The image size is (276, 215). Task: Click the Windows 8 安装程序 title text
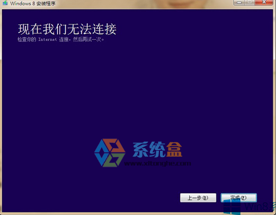33,3
